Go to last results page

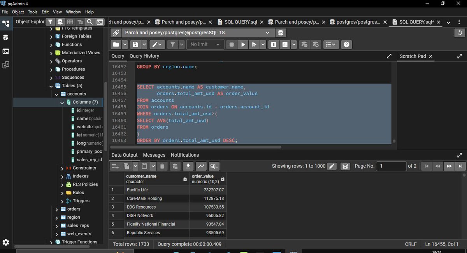461,166
